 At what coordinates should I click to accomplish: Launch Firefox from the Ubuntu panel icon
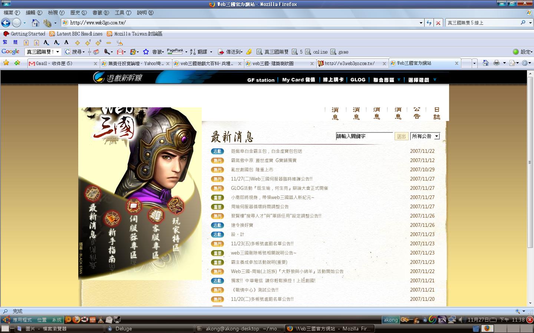76,320
